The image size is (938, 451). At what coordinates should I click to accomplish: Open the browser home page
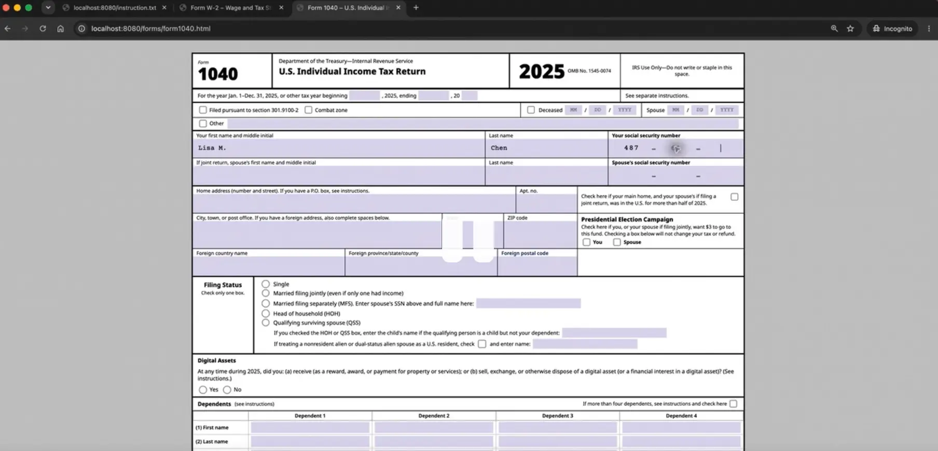[61, 29]
